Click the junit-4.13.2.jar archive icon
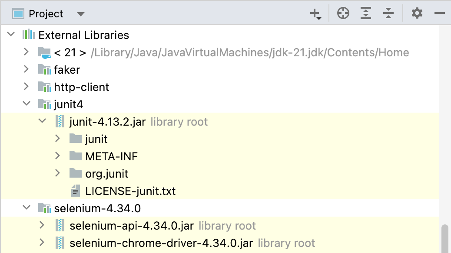Screen dimensions: 451x253 click(x=60, y=122)
